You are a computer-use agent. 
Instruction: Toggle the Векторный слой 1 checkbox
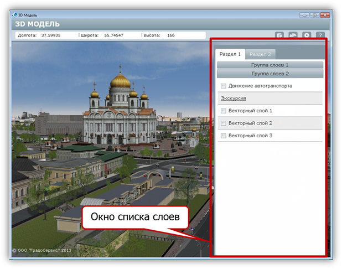tap(224, 111)
